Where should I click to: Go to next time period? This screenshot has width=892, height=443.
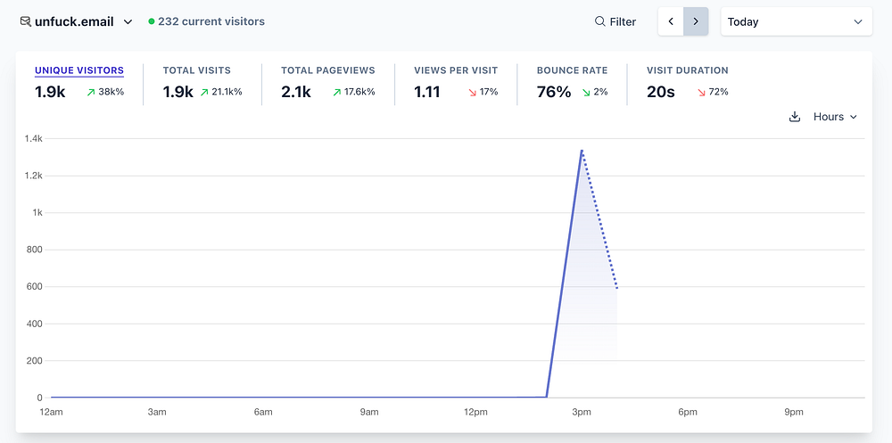tap(696, 21)
